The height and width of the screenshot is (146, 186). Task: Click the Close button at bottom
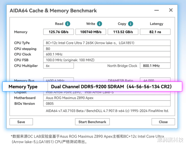point(163,122)
